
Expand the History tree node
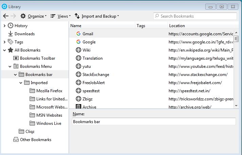pyautogui.click(x=4, y=26)
